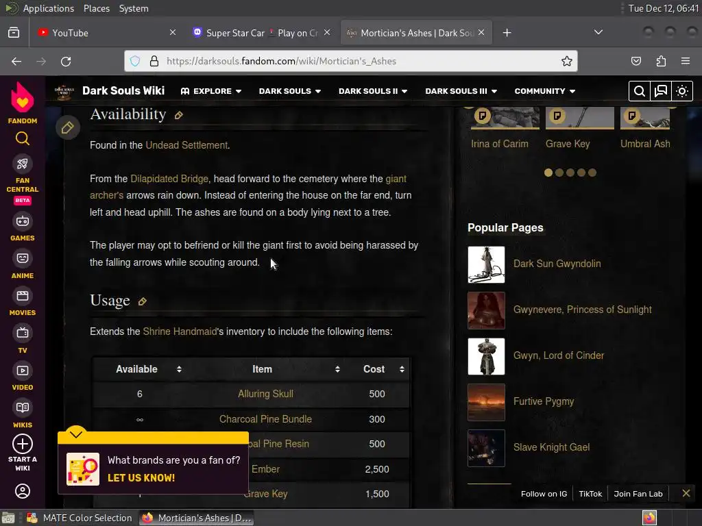
Task: Open Dark Sun Gwyndolin popular page
Action: pyautogui.click(x=557, y=264)
